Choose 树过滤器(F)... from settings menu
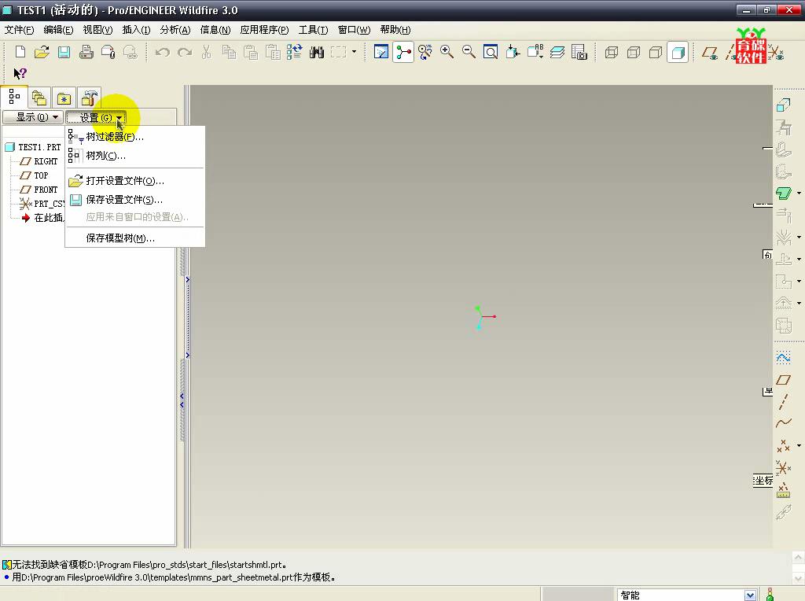The width and height of the screenshot is (805, 601). 134,137
